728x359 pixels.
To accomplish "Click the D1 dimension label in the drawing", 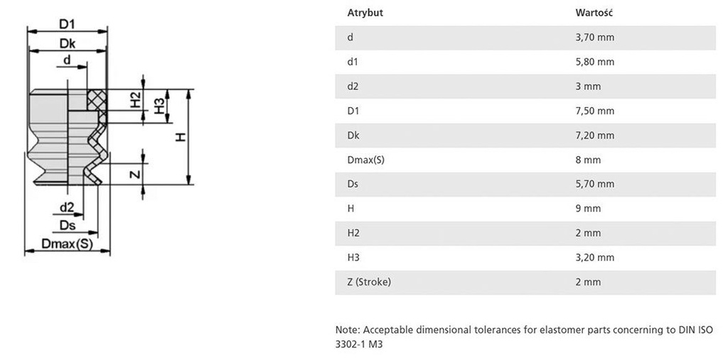I will 67,24.
